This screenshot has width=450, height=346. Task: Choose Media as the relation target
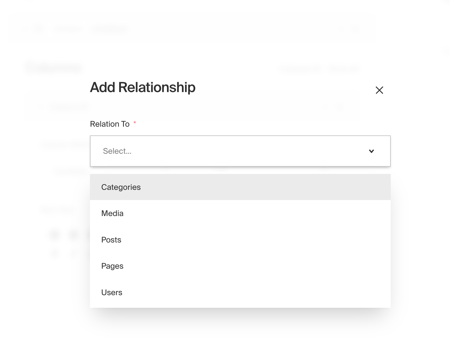click(x=112, y=213)
